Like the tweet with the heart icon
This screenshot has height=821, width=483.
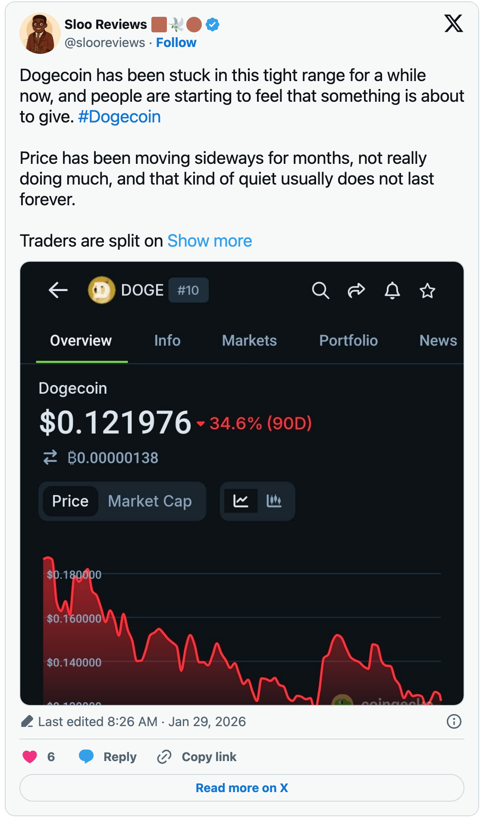pos(30,757)
